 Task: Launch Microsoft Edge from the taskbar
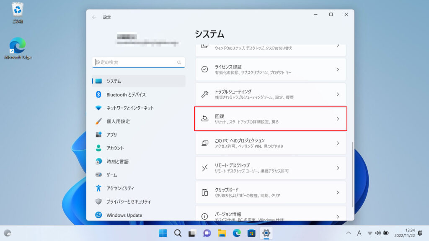[x=237, y=233]
